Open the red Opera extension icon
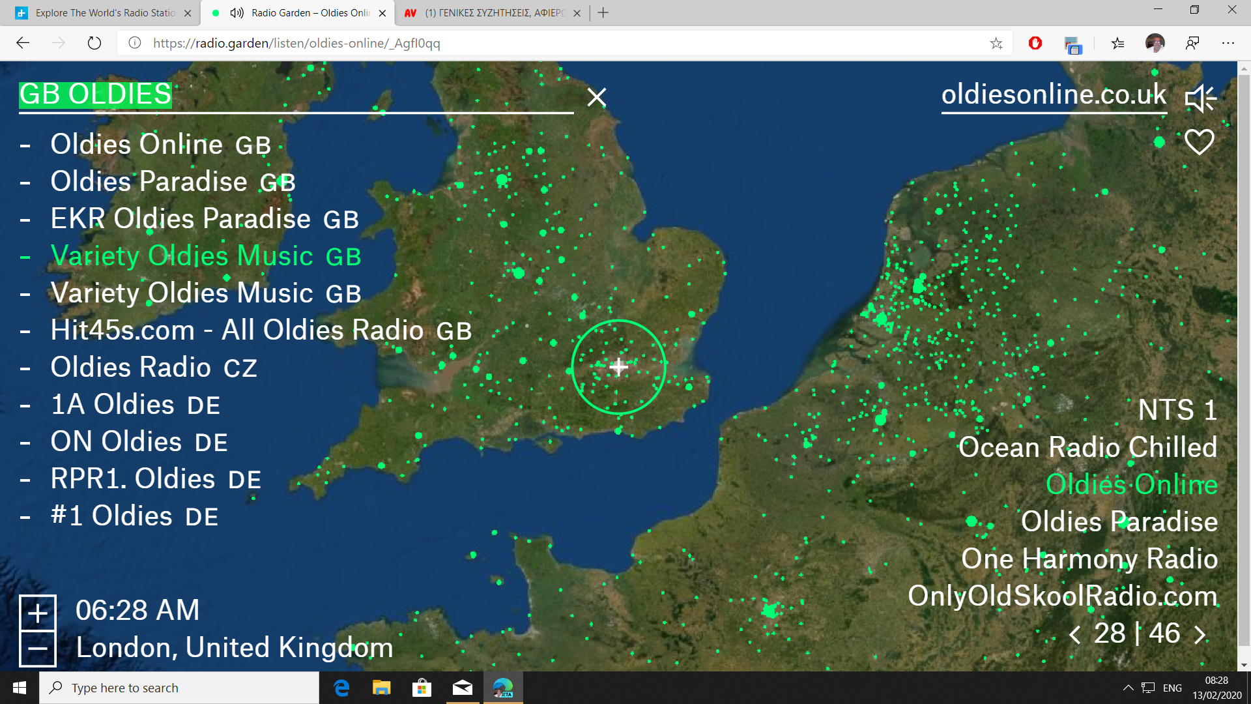This screenshot has width=1251, height=704. (x=1035, y=43)
